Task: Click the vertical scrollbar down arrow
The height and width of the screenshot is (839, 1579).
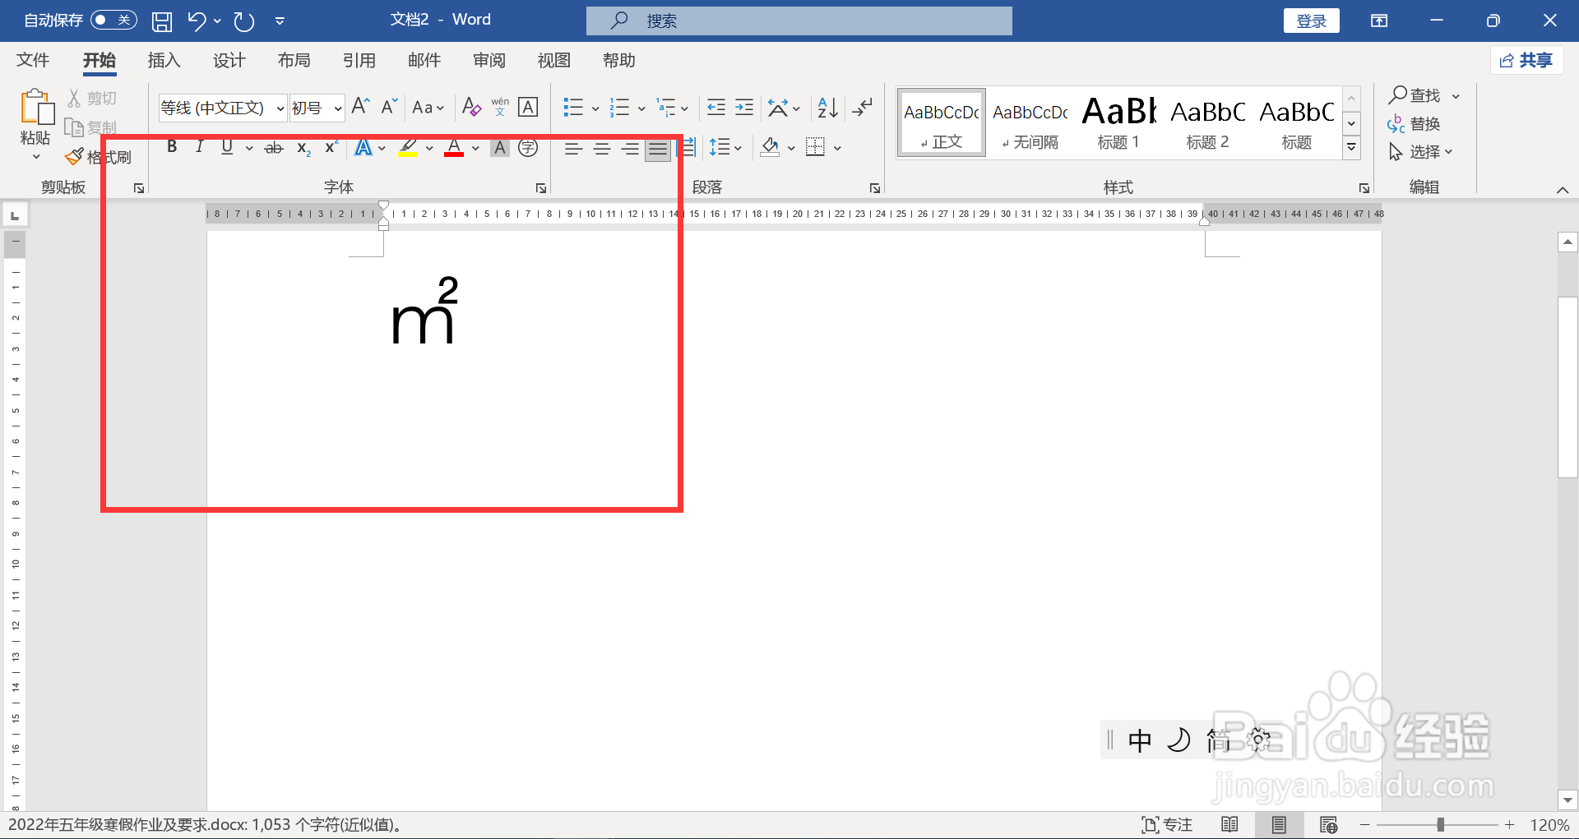Action: [x=1567, y=800]
